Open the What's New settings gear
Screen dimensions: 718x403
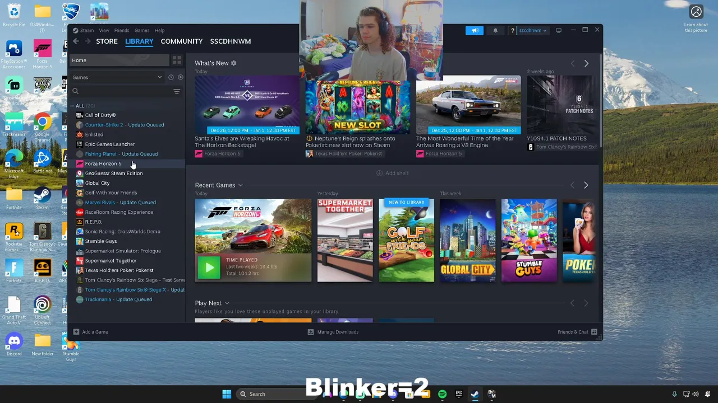[x=234, y=63]
